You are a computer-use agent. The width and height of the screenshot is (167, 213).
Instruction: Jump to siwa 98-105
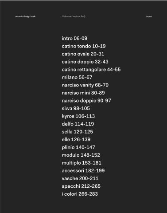76,108
